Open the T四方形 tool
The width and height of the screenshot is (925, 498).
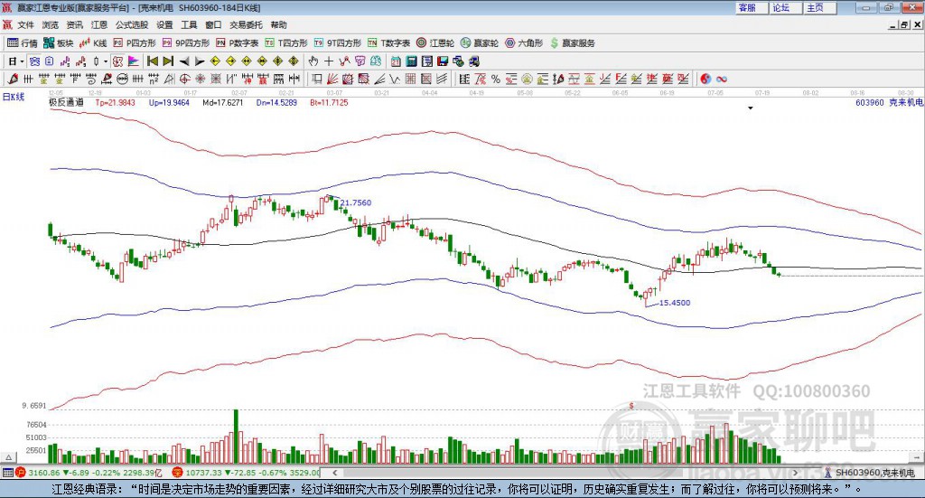[x=286, y=43]
